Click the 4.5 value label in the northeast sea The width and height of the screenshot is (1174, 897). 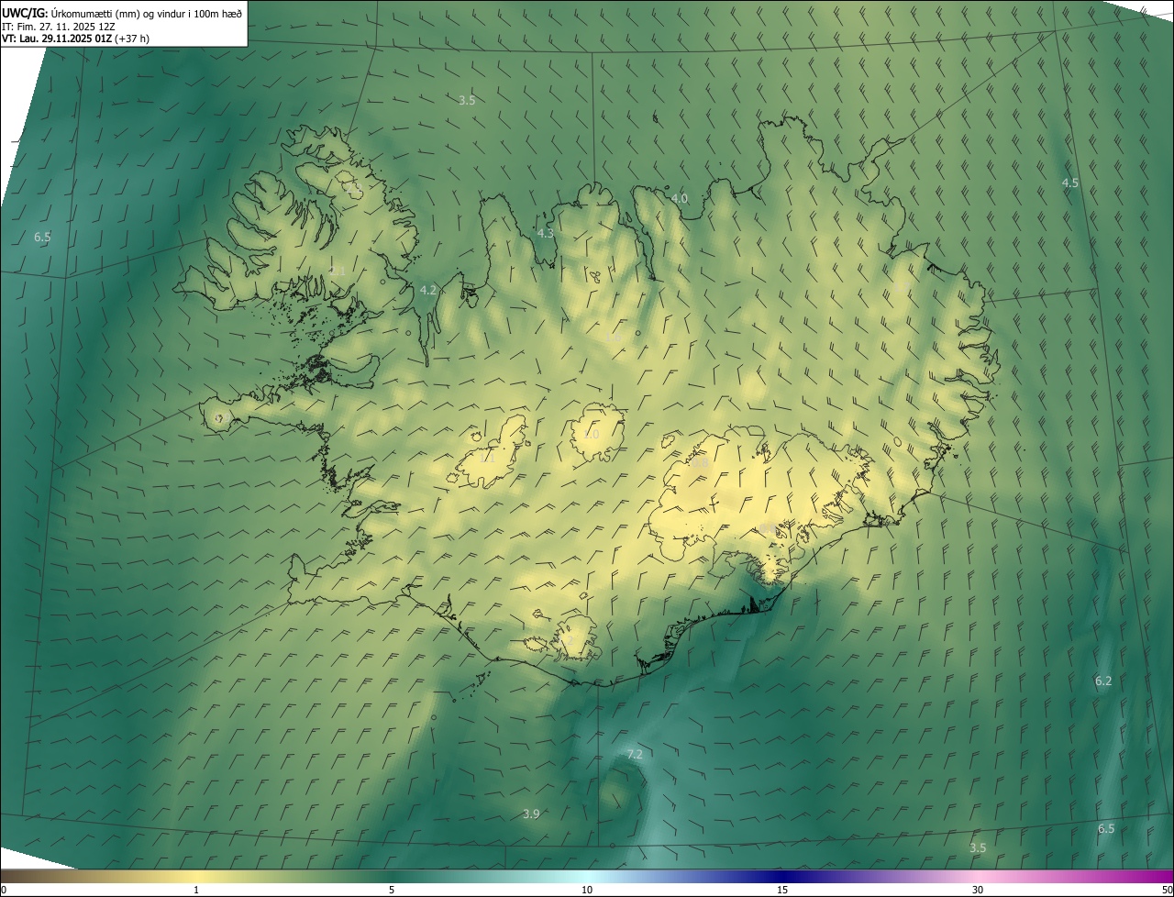coord(1070,183)
